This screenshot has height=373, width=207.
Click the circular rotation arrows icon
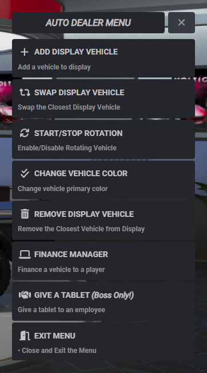coord(25,133)
